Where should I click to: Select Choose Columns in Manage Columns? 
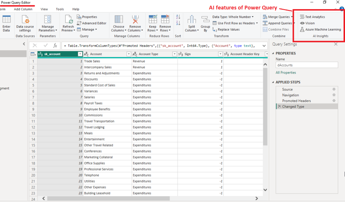point(119,22)
